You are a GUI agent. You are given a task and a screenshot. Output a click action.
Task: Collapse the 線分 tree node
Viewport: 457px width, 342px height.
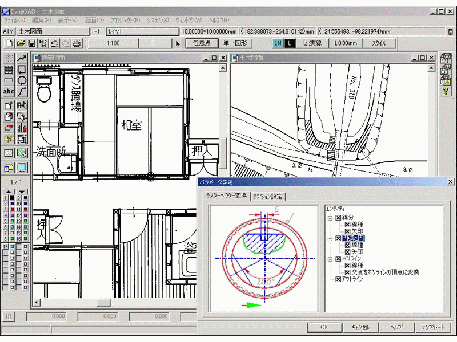[x=330, y=217]
